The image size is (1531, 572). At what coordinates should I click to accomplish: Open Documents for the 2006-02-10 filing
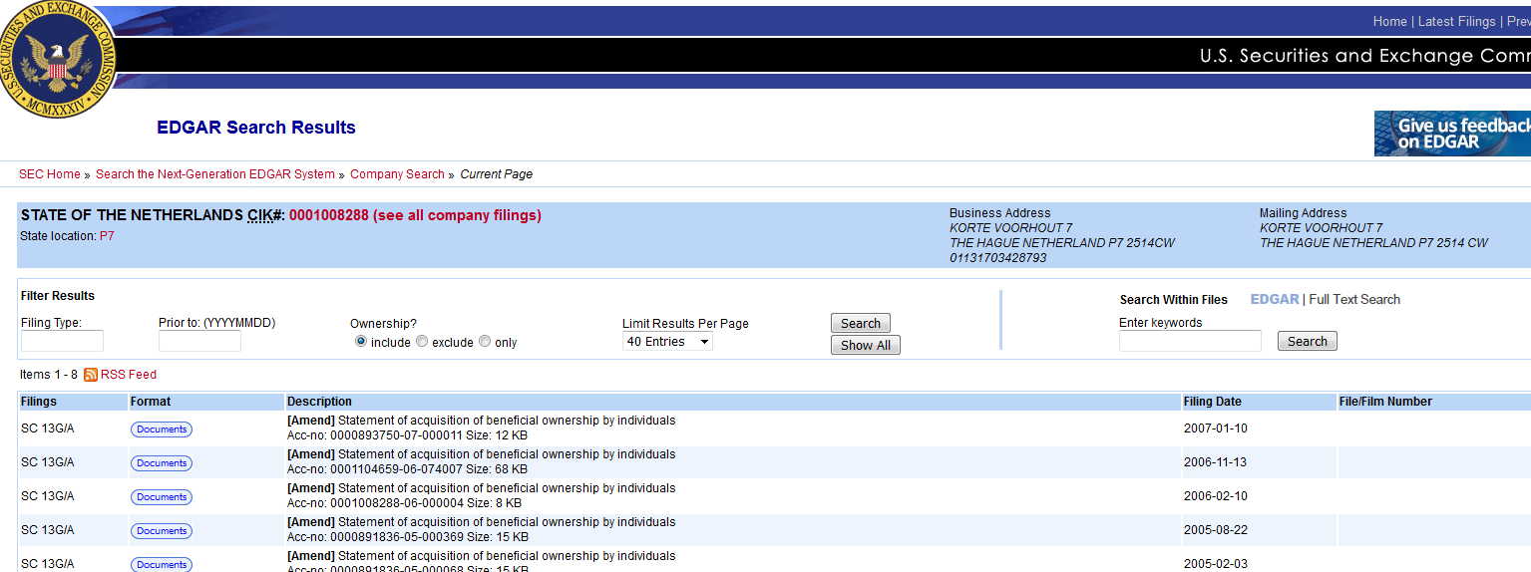coord(162,497)
